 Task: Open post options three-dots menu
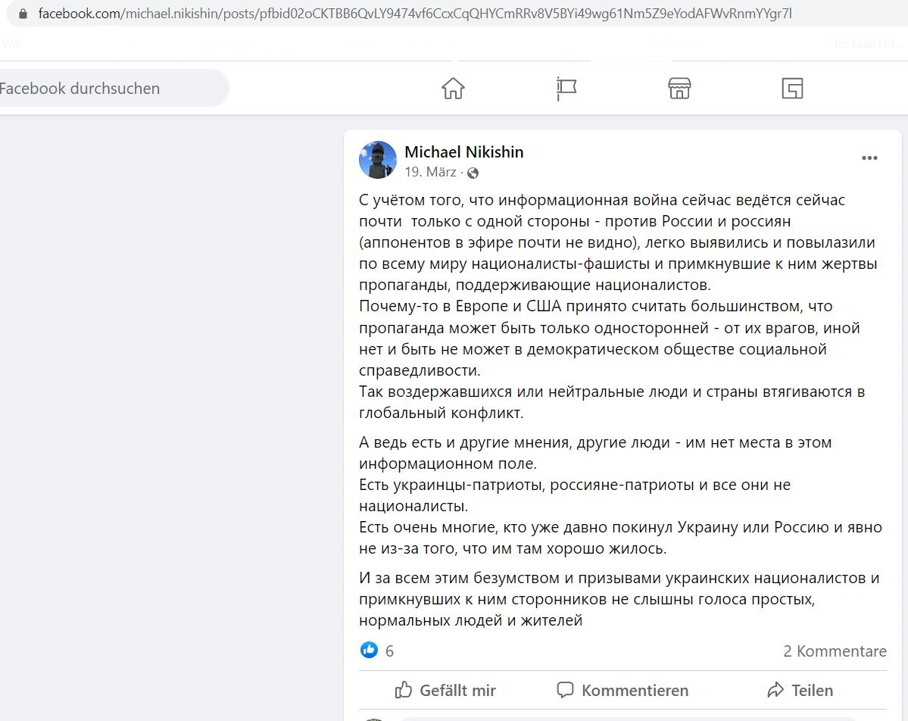click(869, 158)
